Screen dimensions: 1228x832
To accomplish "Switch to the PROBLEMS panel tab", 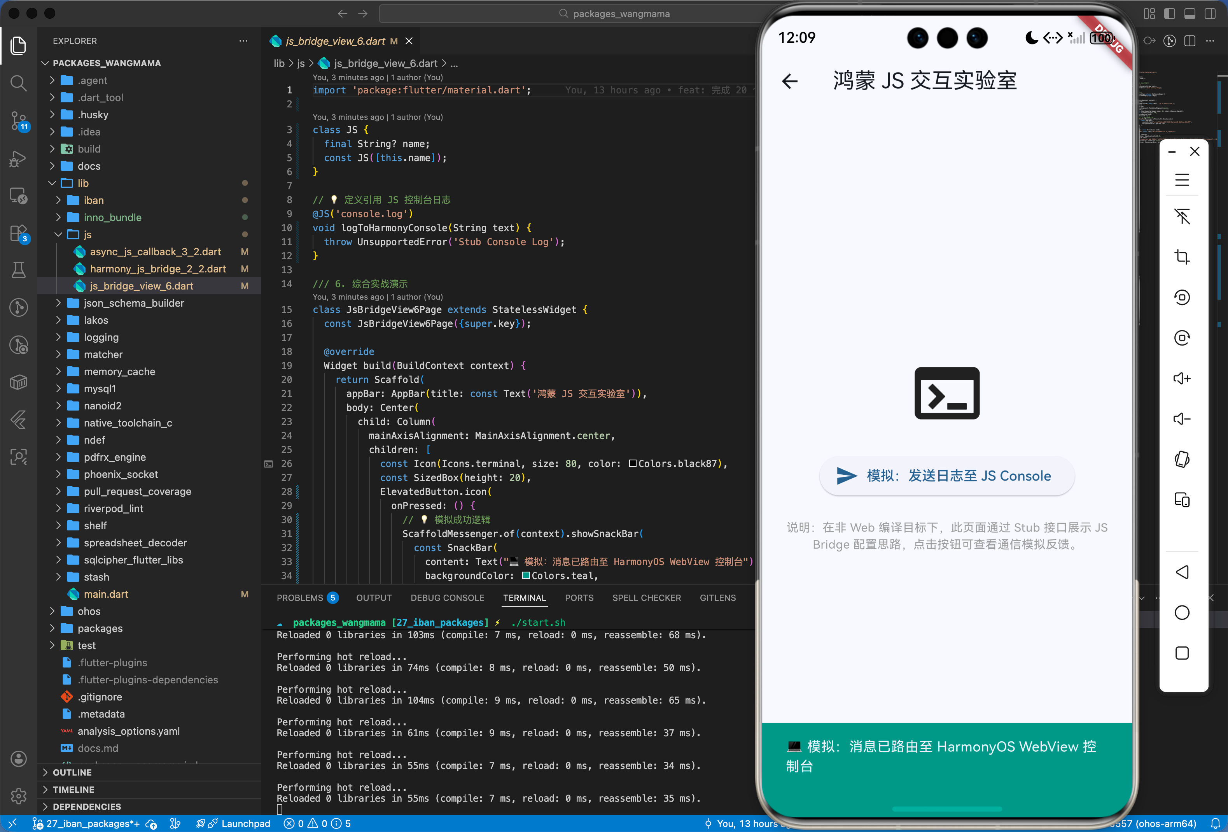I will (299, 598).
